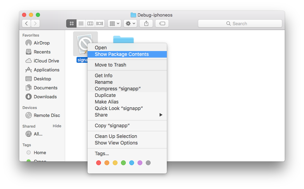Apply the blue tag color
The image size is (304, 189).
pyautogui.click(x=132, y=163)
